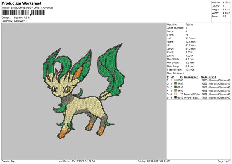Viewport: 232px width, 164px height.
Task: Click the zoom value '1:1'
Action: coord(224,17)
